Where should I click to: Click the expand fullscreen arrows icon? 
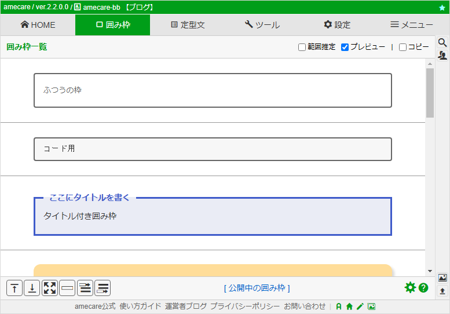(x=50, y=288)
